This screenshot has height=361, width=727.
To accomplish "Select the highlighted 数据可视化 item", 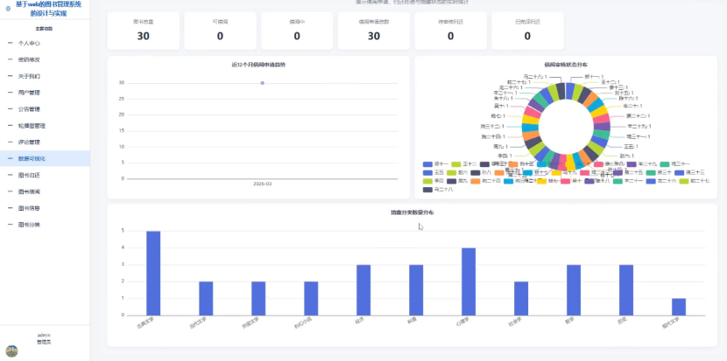I will (45, 159).
